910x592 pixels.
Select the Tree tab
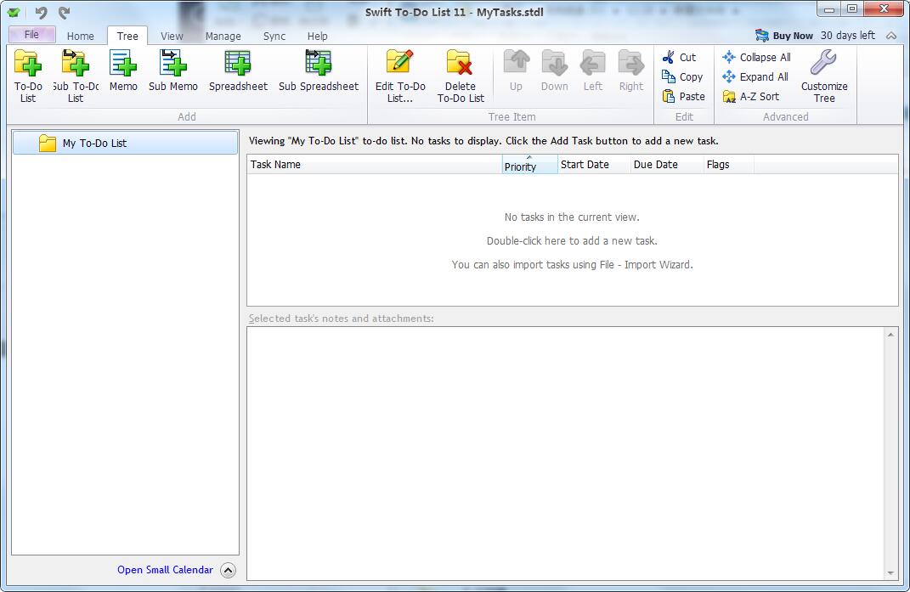(127, 36)
